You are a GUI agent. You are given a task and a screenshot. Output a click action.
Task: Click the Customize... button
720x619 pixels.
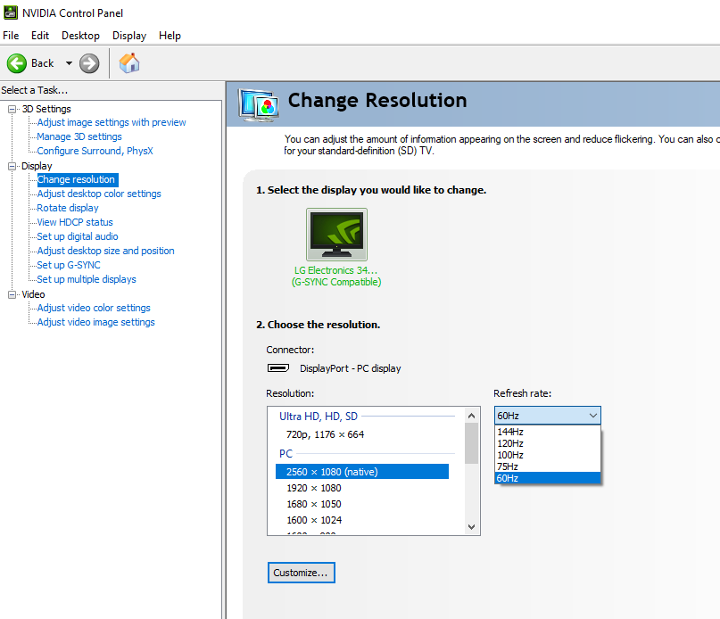[302, 573]
